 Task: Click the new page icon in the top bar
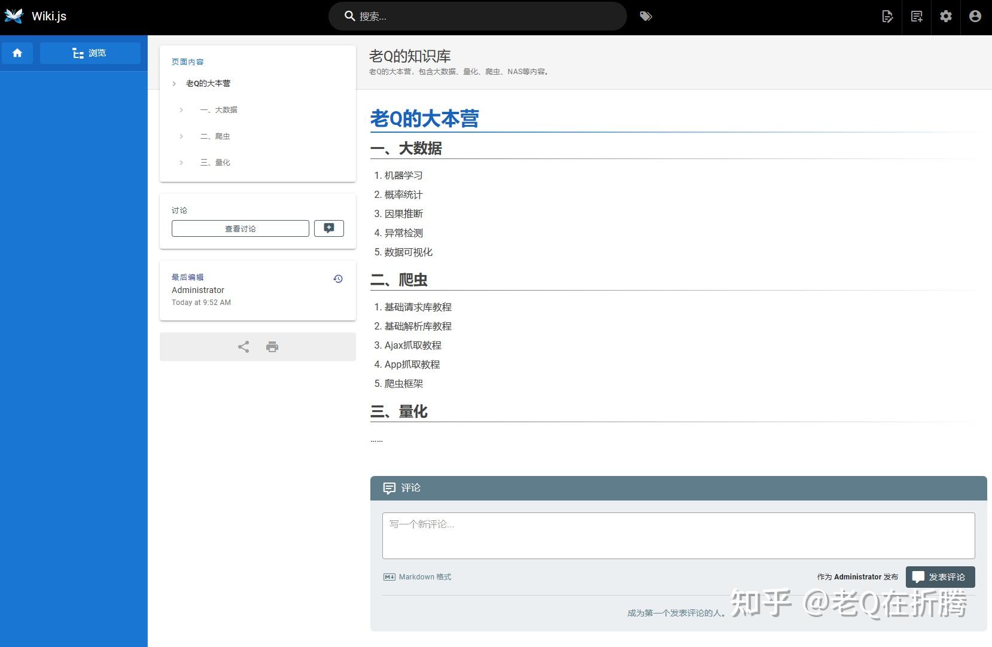click(916, 16)
